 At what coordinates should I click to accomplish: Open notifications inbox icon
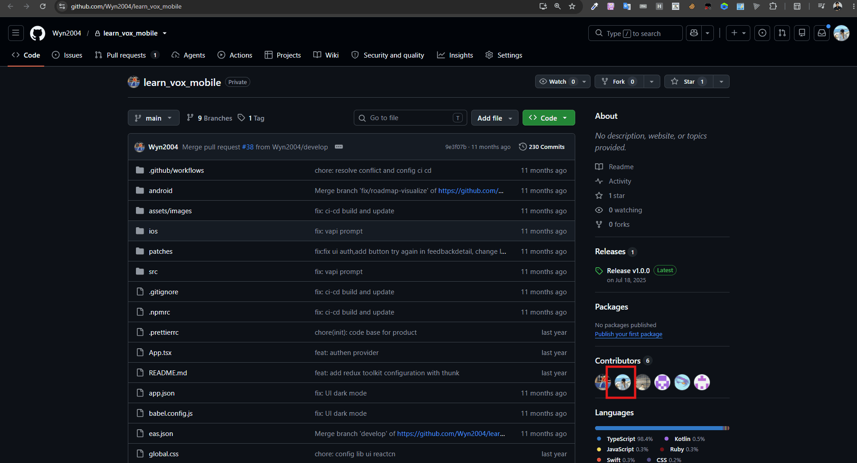[822, 33]
